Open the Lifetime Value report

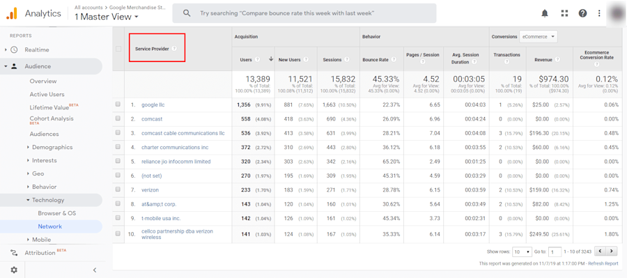49,107
